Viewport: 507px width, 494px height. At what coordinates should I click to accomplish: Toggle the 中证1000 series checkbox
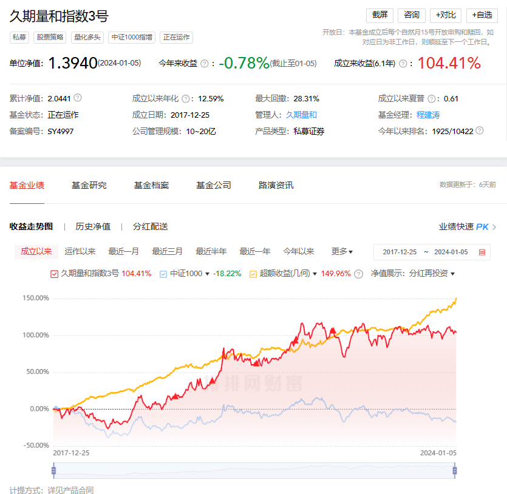click(163, 274)
